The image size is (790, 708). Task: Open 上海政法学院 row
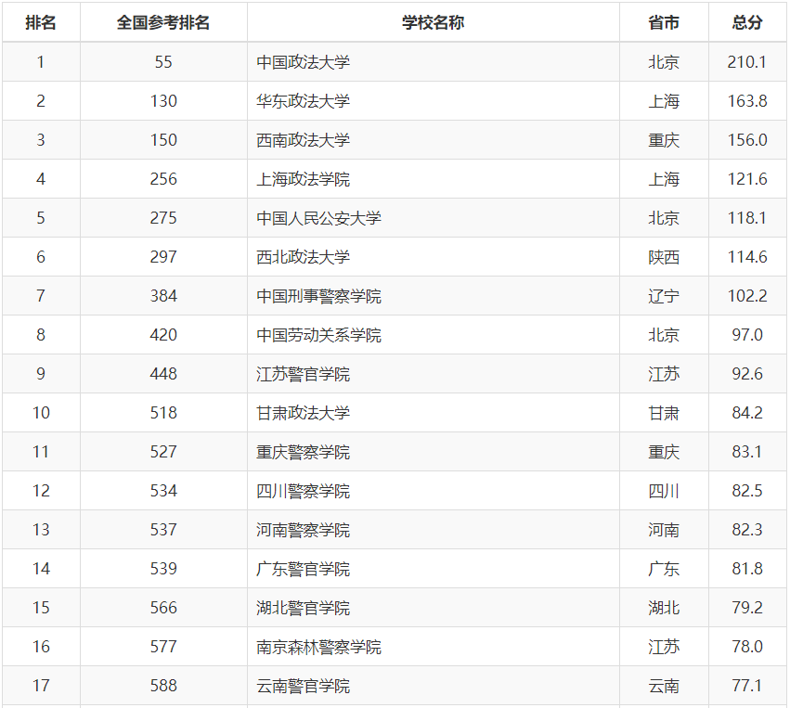304,179
